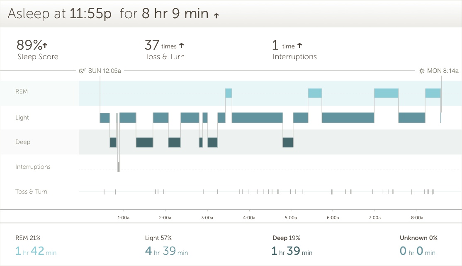Image resolution: width=462 pixels, height=266 pixels.
Task: Click the arrow beside 8 hr 9 min
Action: [x=216, y=16]
